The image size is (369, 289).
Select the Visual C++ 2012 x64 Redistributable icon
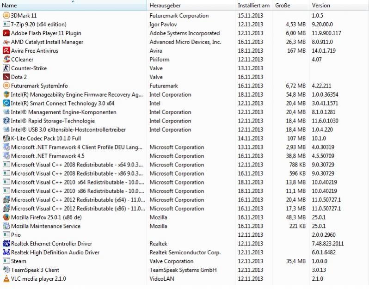click(x=6, y=200)
